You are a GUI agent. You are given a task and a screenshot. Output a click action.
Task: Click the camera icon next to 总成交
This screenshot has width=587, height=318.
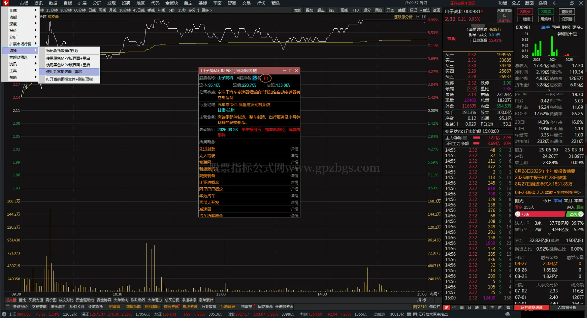[409, 314]
